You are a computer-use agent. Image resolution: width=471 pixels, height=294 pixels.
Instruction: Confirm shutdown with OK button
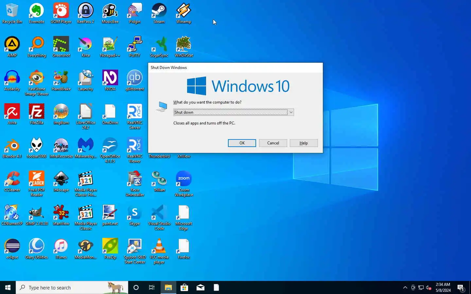click(242, 143)
